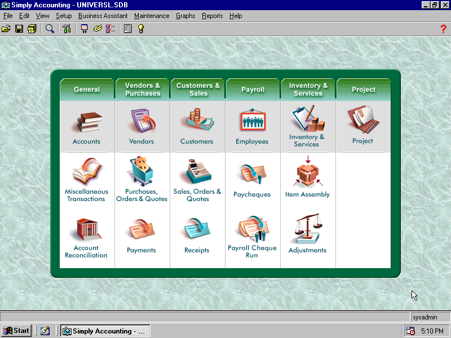Open the Maintenance menu

coord(152,16)
